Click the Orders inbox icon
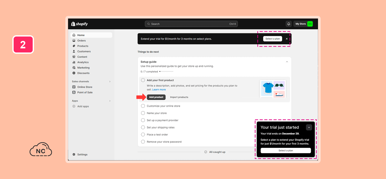The image size is (386, 179). (74, 41)
